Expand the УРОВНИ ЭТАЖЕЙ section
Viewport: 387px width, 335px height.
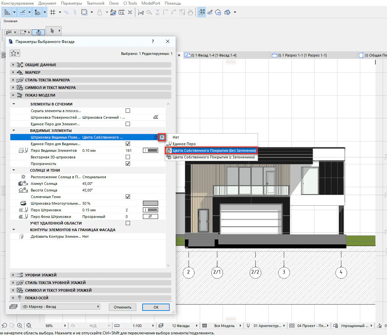40,275
